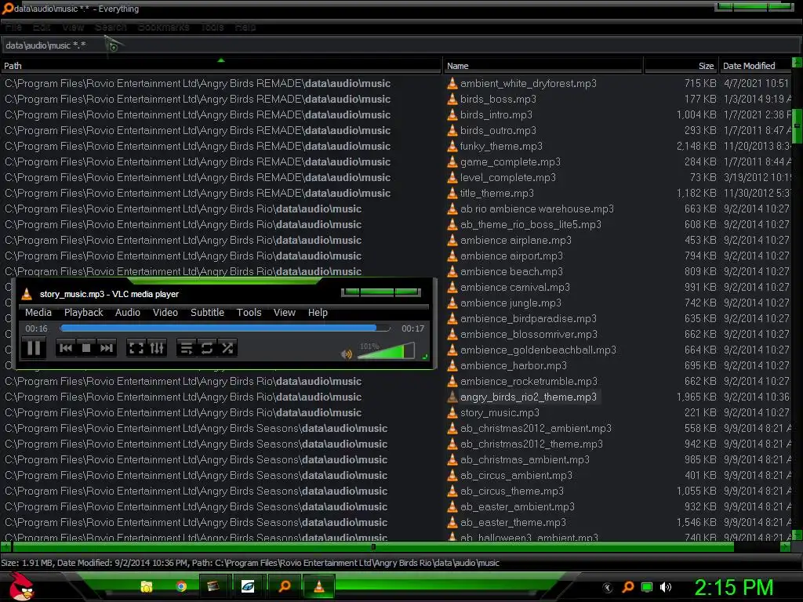The width and height of the screenshot is (803, 602).
Task: Click VLC file icon beside story_music.mp3
Action: pyautogui.click(x=452, y=412)
